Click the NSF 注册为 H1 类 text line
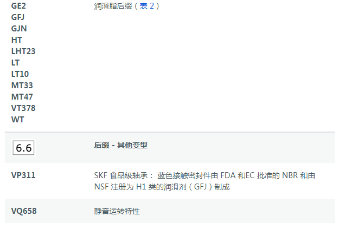 click(x=162, y=187)
